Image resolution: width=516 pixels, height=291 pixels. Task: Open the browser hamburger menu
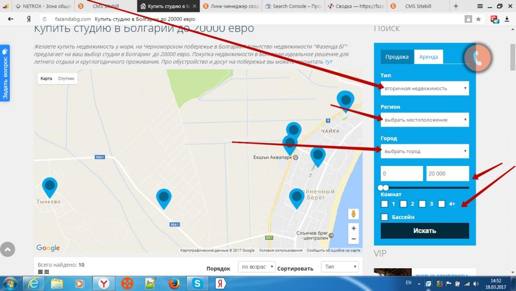[480, 6]
